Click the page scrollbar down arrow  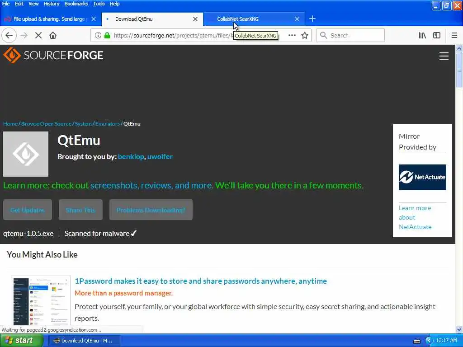pos(459,330)
